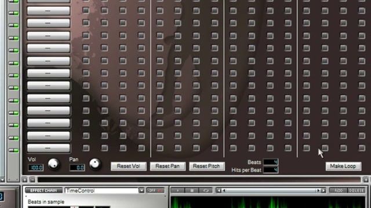Click the Reset Pitch button

pyautogui.click(x=206, y=166)
